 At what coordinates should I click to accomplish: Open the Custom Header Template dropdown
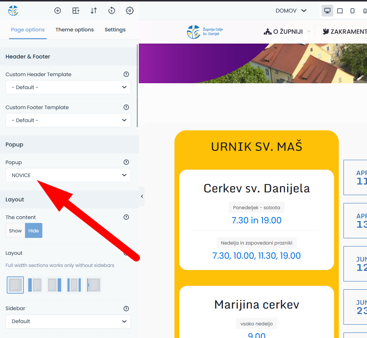pos(68,87)
